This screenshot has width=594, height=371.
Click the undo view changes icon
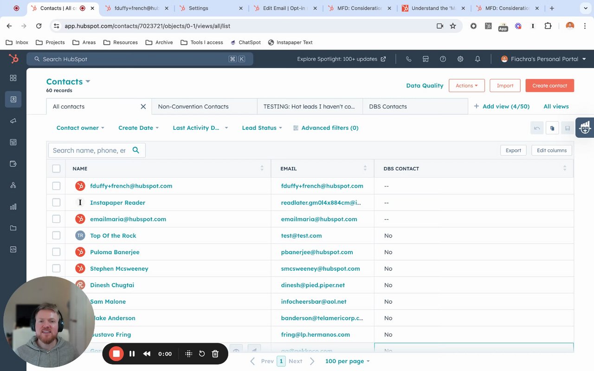[x=537, y=128]
